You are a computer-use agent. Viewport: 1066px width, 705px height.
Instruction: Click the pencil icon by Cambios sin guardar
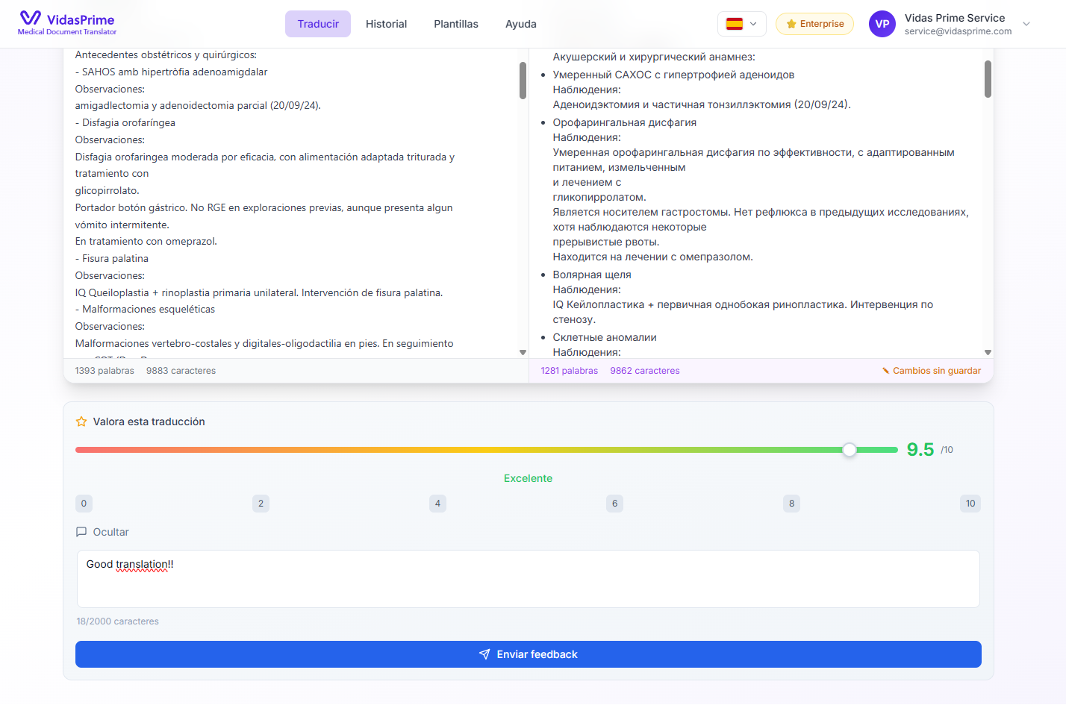[885, 371]
